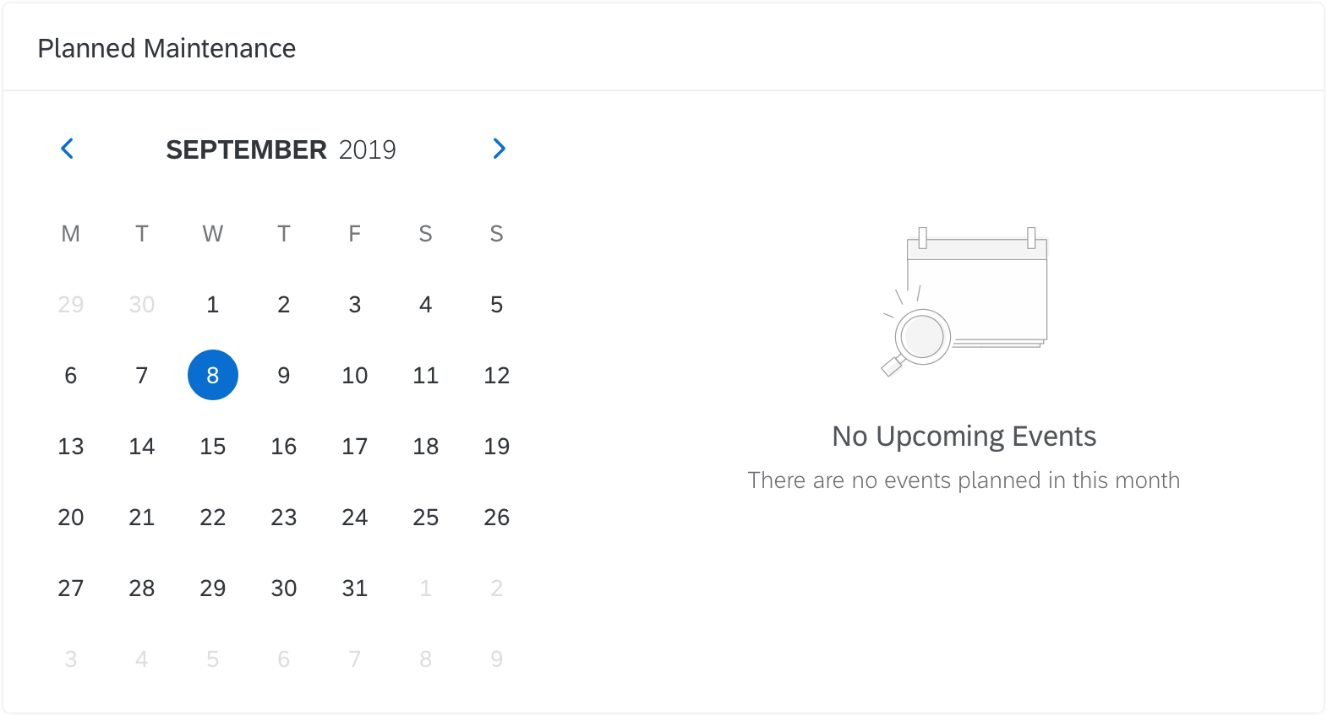Choose date 18 on Saturday column

pyautogui.click(x=426, y=446)
